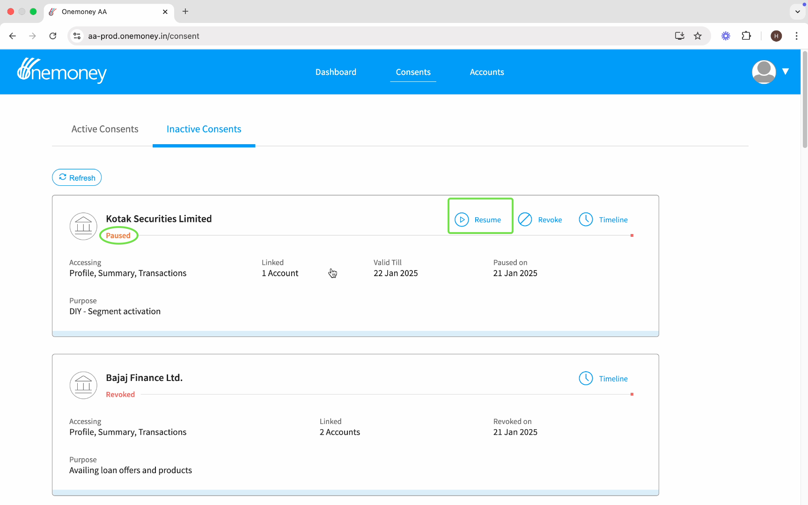Click the Revoke circle-slash icon
The height and width of the screenshot is (505, 808).
pyautogui.click(x=525, y=220)
